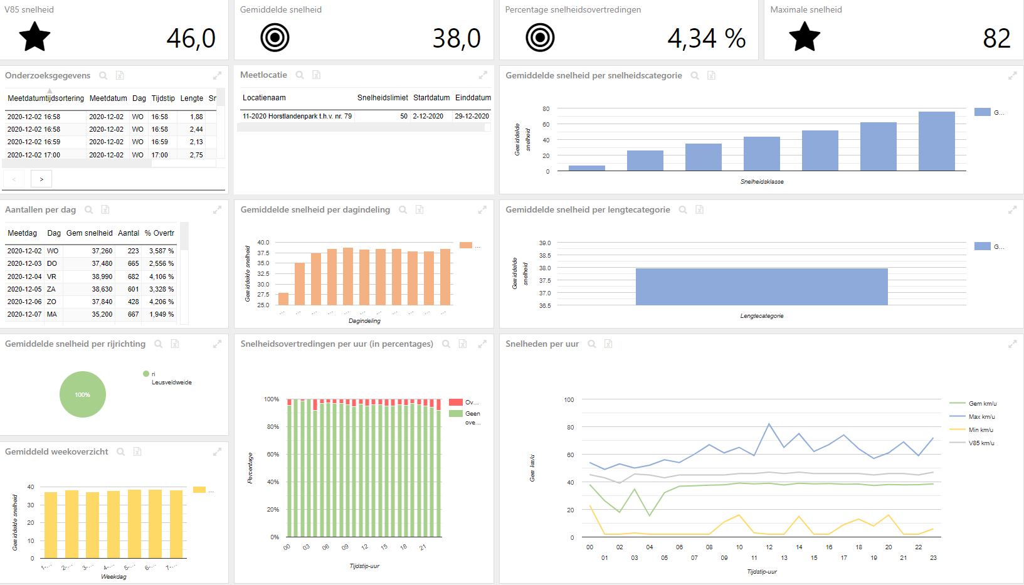
Task: Click the V85 snelheid KPI tile
Action: click(113, 30)
